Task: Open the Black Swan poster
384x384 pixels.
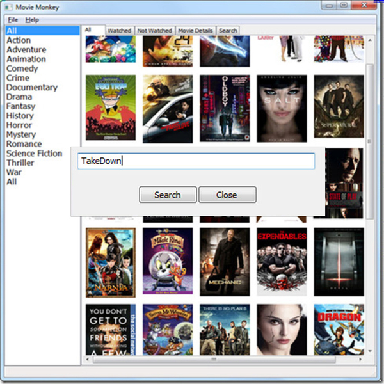Action: [282, 330]
